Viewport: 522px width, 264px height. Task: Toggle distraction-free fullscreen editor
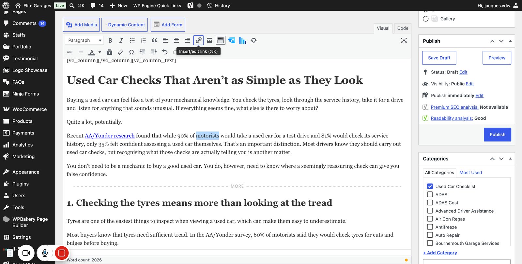pyautogui.click(x=404, y=40)
